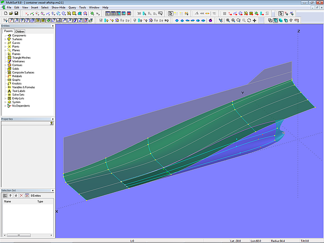
Task: Open the Show-Hide menu
Action: pos(58,8)
